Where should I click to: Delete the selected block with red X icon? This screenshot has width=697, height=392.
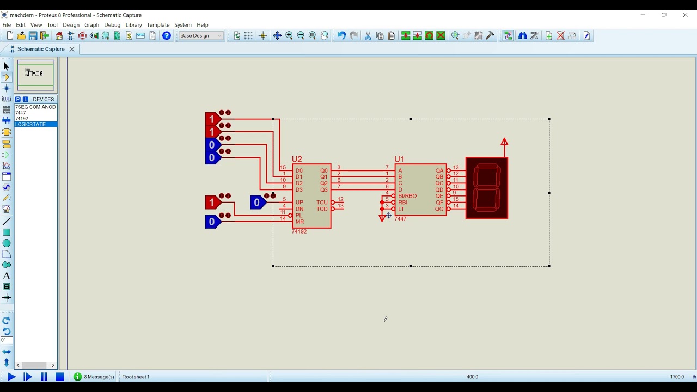coord(441,36)
